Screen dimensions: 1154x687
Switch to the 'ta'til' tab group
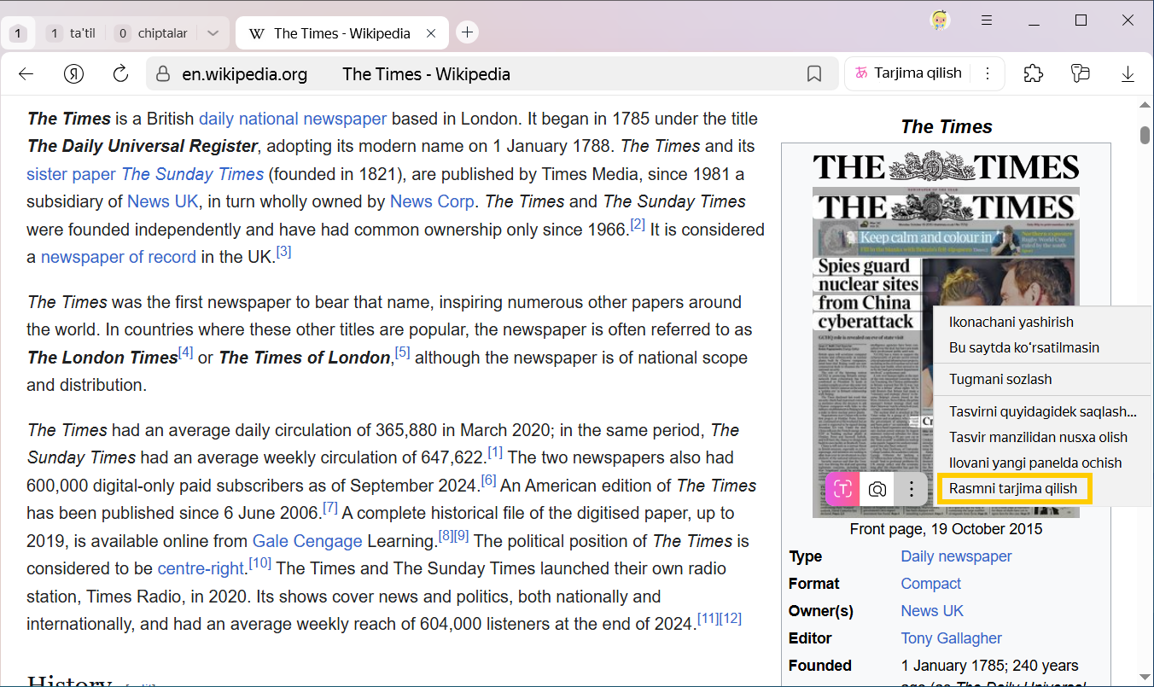pos(72,33)
